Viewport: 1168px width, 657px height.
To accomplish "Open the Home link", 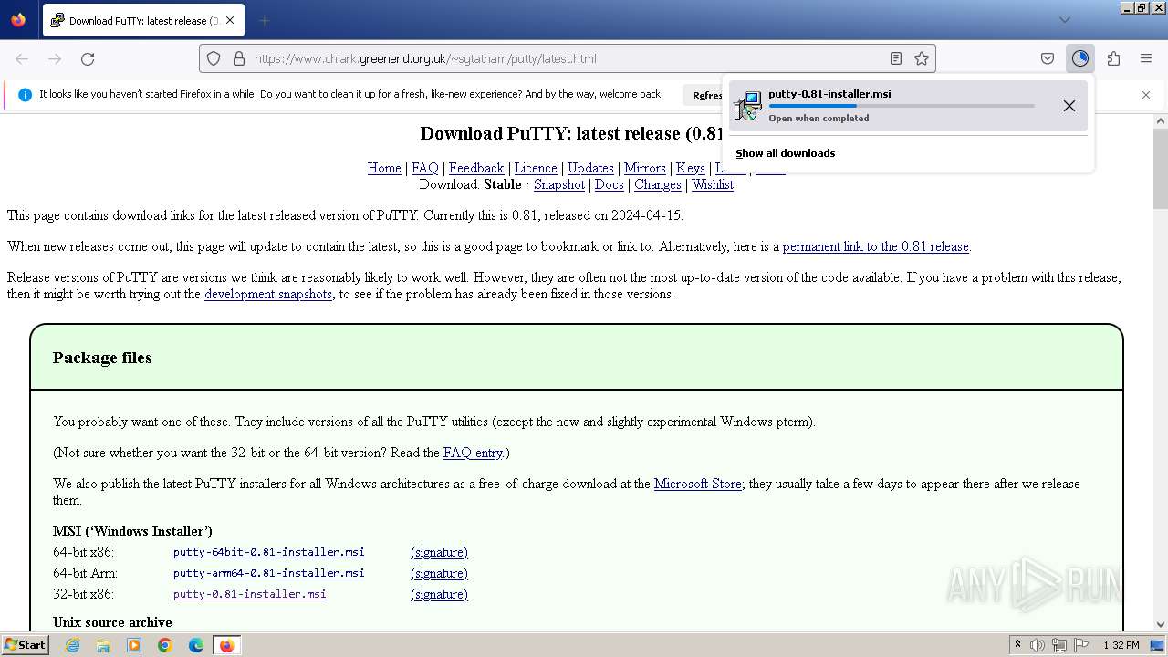I will pos(384,168).
